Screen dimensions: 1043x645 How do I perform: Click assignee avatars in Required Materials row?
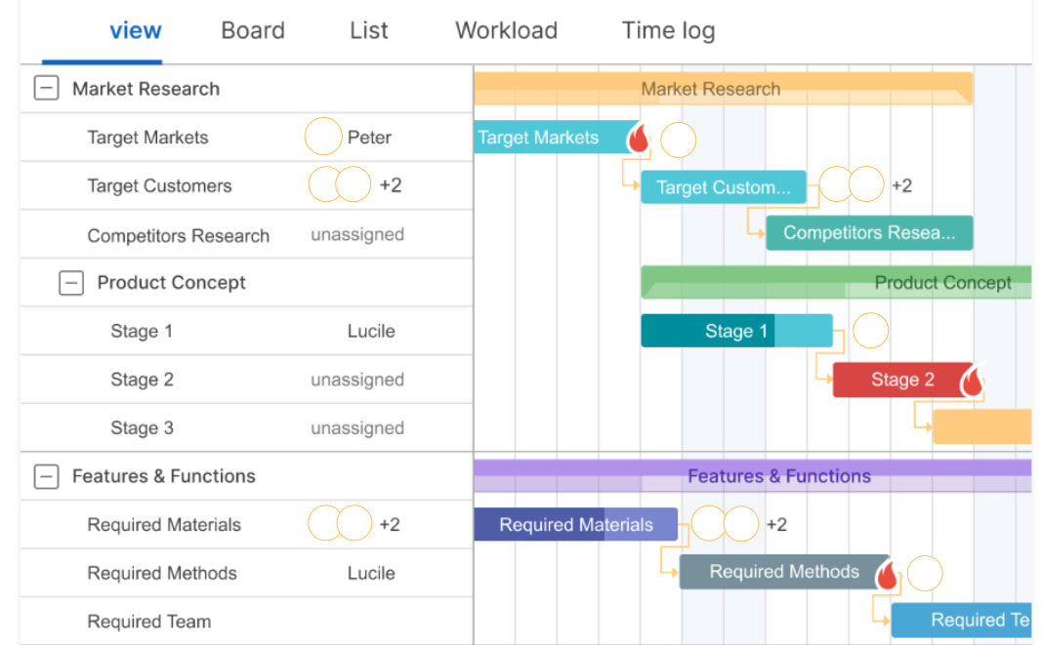coord(339,524)
